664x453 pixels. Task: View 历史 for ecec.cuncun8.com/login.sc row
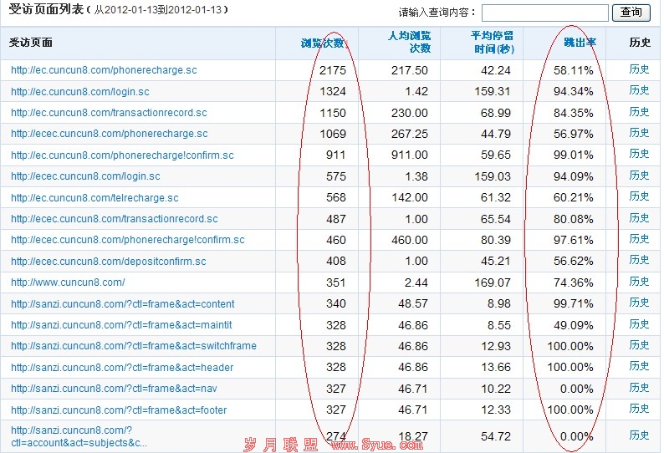[639, 176]
